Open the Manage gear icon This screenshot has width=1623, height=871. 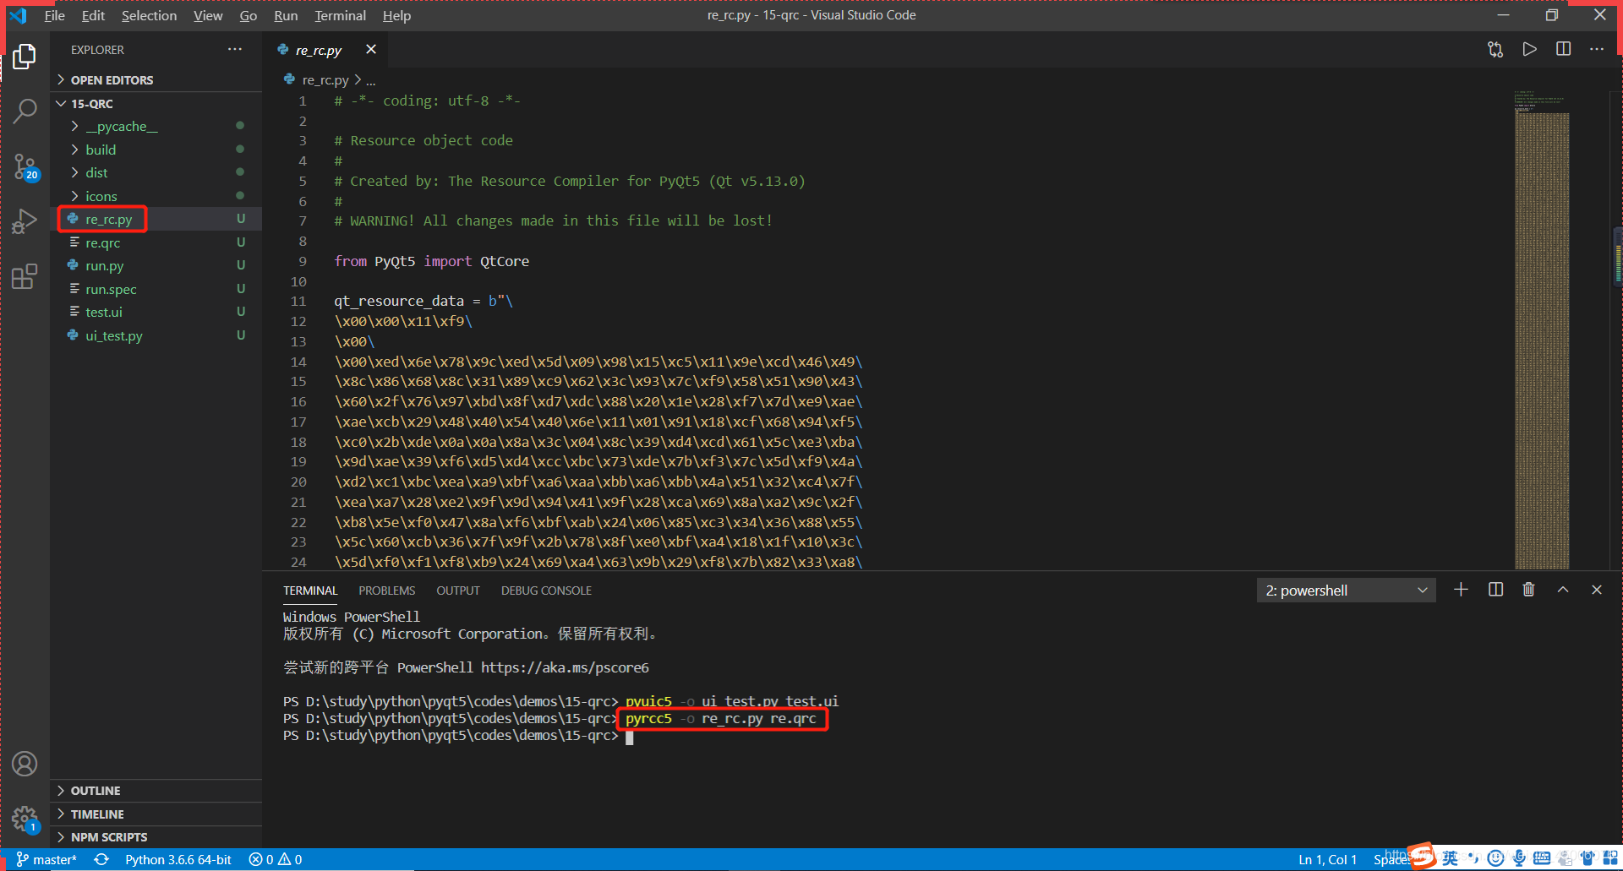click(25, 819)
